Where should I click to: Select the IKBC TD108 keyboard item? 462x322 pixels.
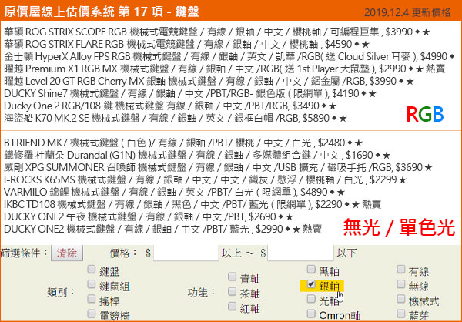(x=192, y=205)
